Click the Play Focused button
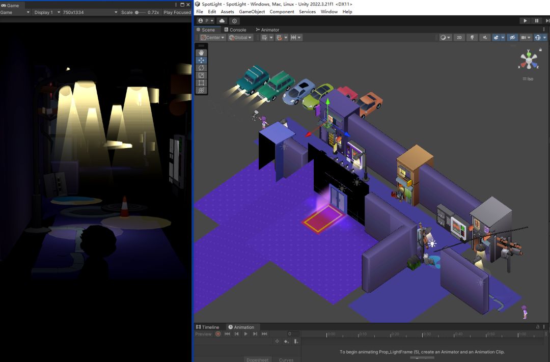The height and width of the screenshot is (362, 550). click(177, 12)
